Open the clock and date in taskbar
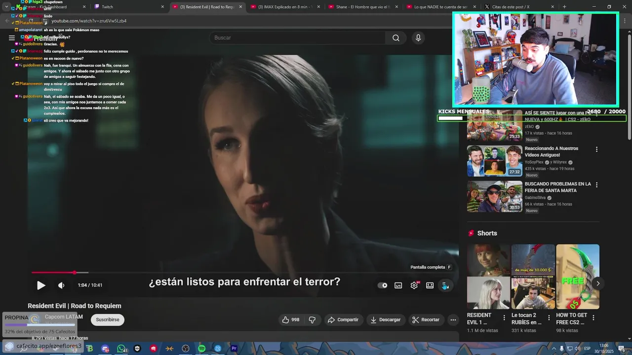The image size is (632, 355). tap(604, 348)
